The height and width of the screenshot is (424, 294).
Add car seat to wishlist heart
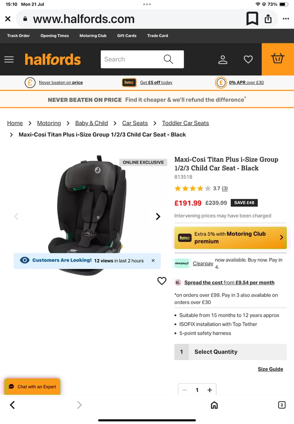(162, 281)
